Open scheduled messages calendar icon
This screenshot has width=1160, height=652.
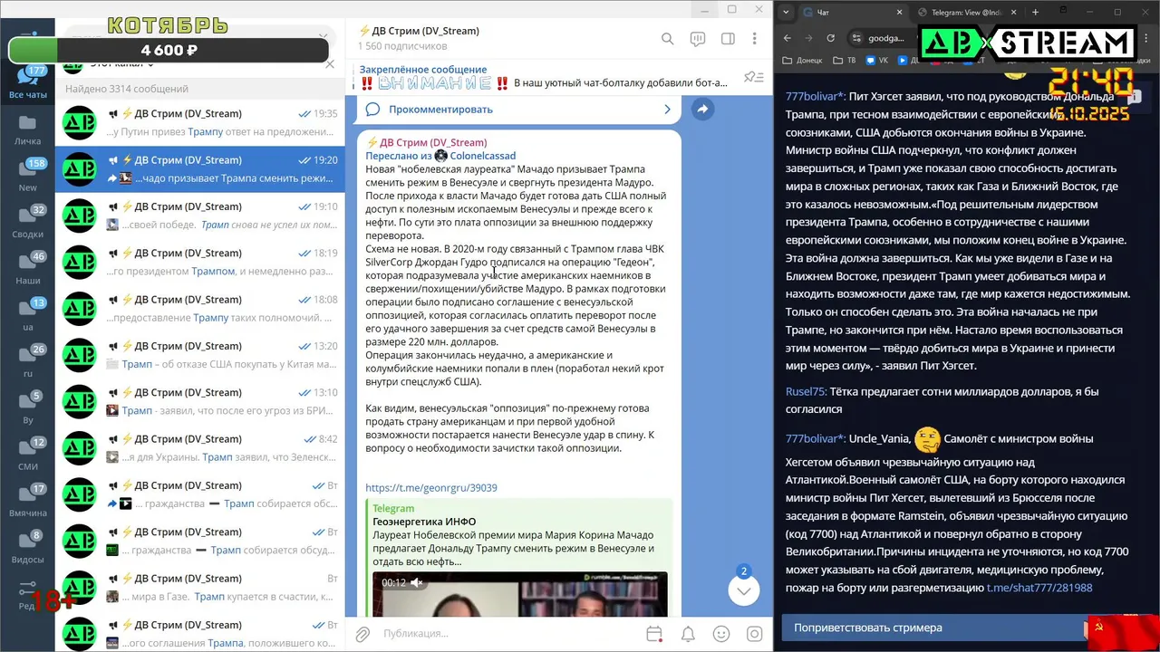654,634
